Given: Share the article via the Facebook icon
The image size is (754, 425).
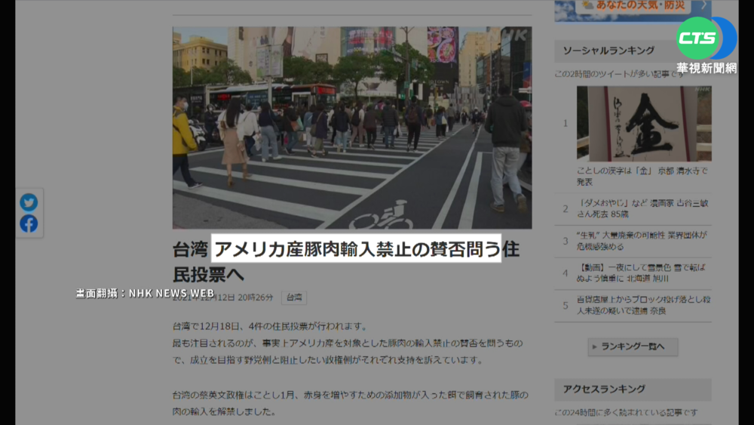Looking at the screenshot, I should (x=29, y=223).
